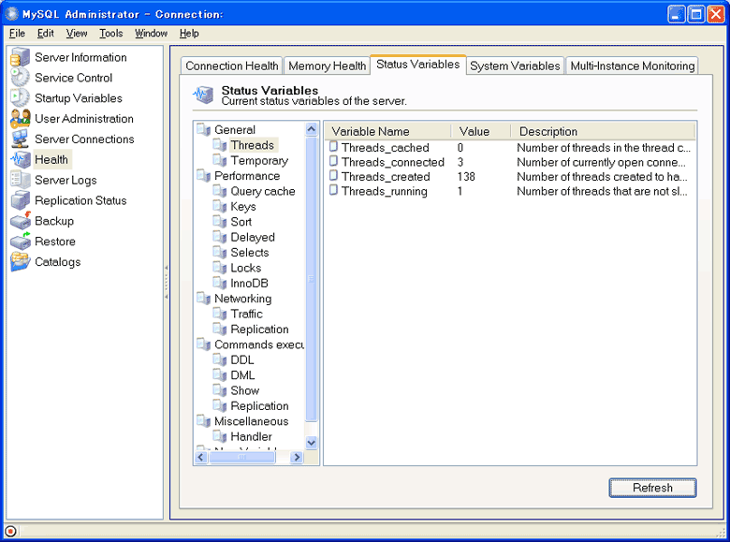Open Replication Status via its icon
Screen dimensions: 730x542
click(x=20, y=200)
